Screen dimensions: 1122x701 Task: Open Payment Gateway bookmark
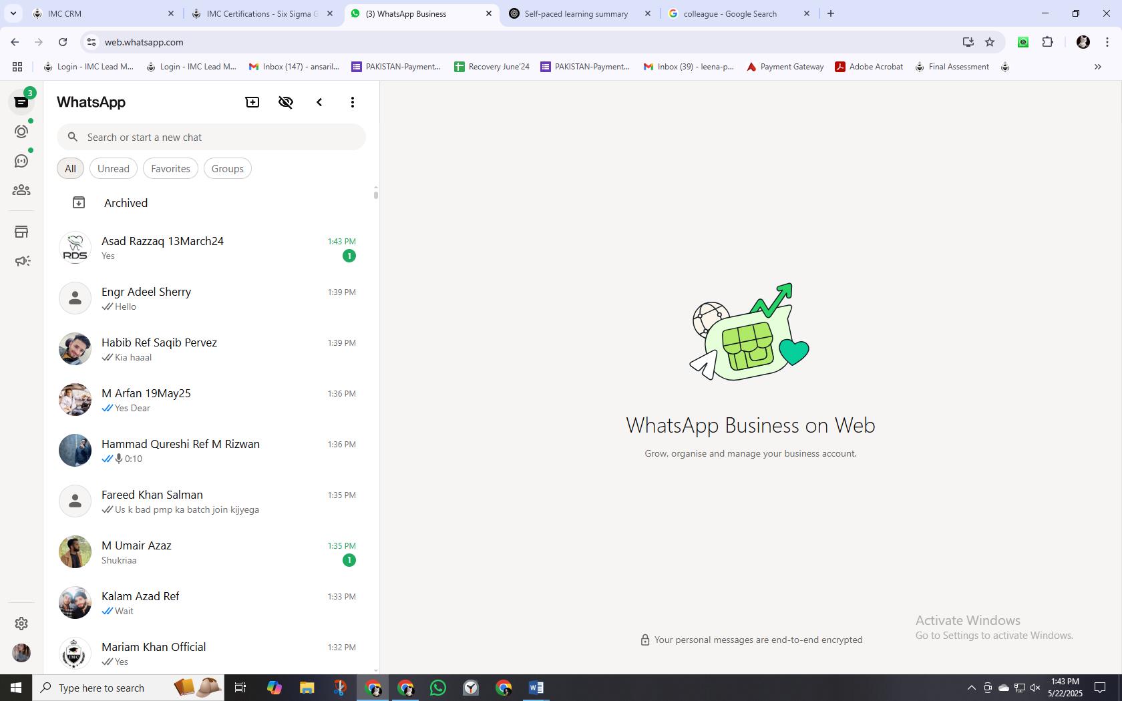click(785, 67)
